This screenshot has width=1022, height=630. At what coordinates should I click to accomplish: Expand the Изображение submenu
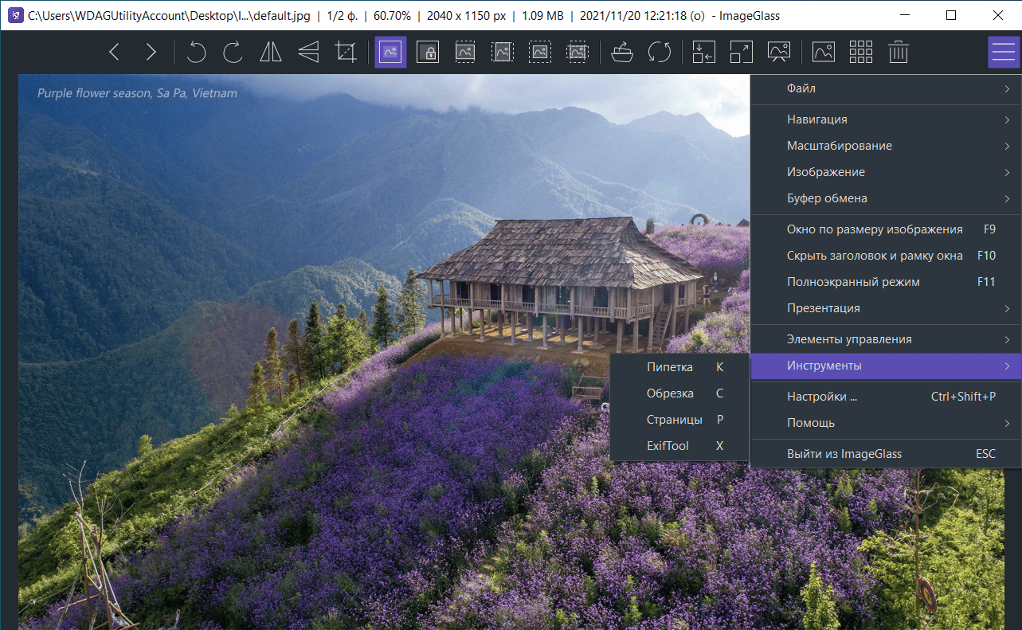pos(886,172)
